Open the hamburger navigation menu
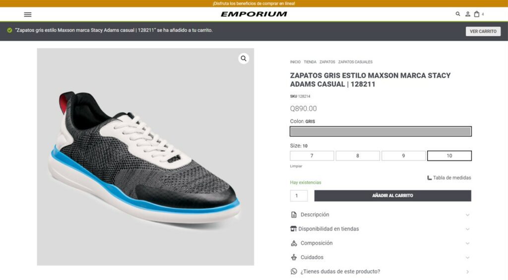Image resolution: width=508 pixels, height=280 pixels. click(x=28, y=14)
